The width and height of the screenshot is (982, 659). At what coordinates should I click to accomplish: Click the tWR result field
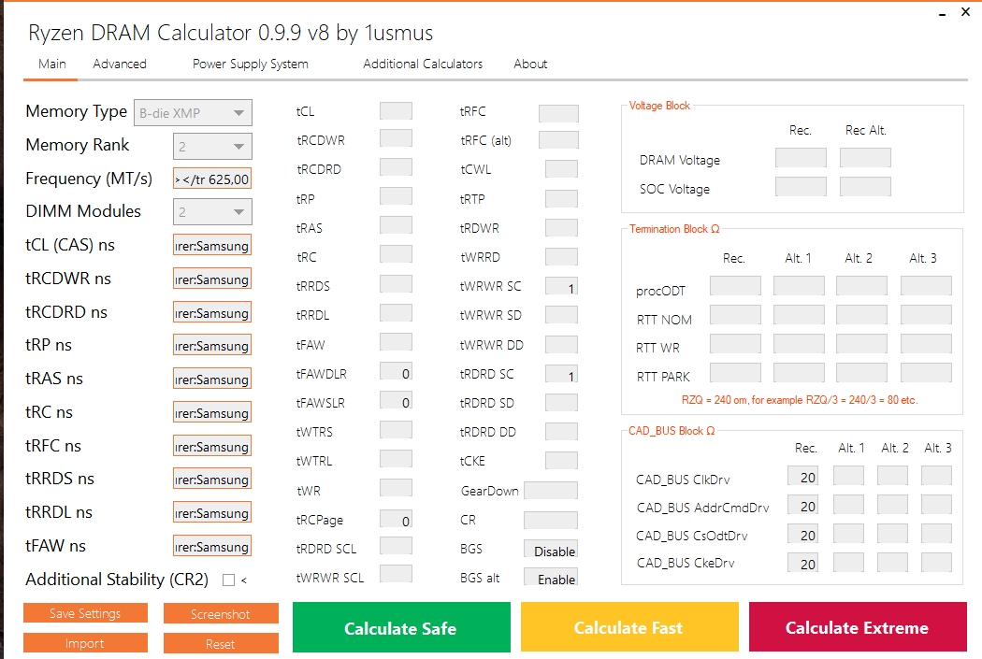(396, 488)
